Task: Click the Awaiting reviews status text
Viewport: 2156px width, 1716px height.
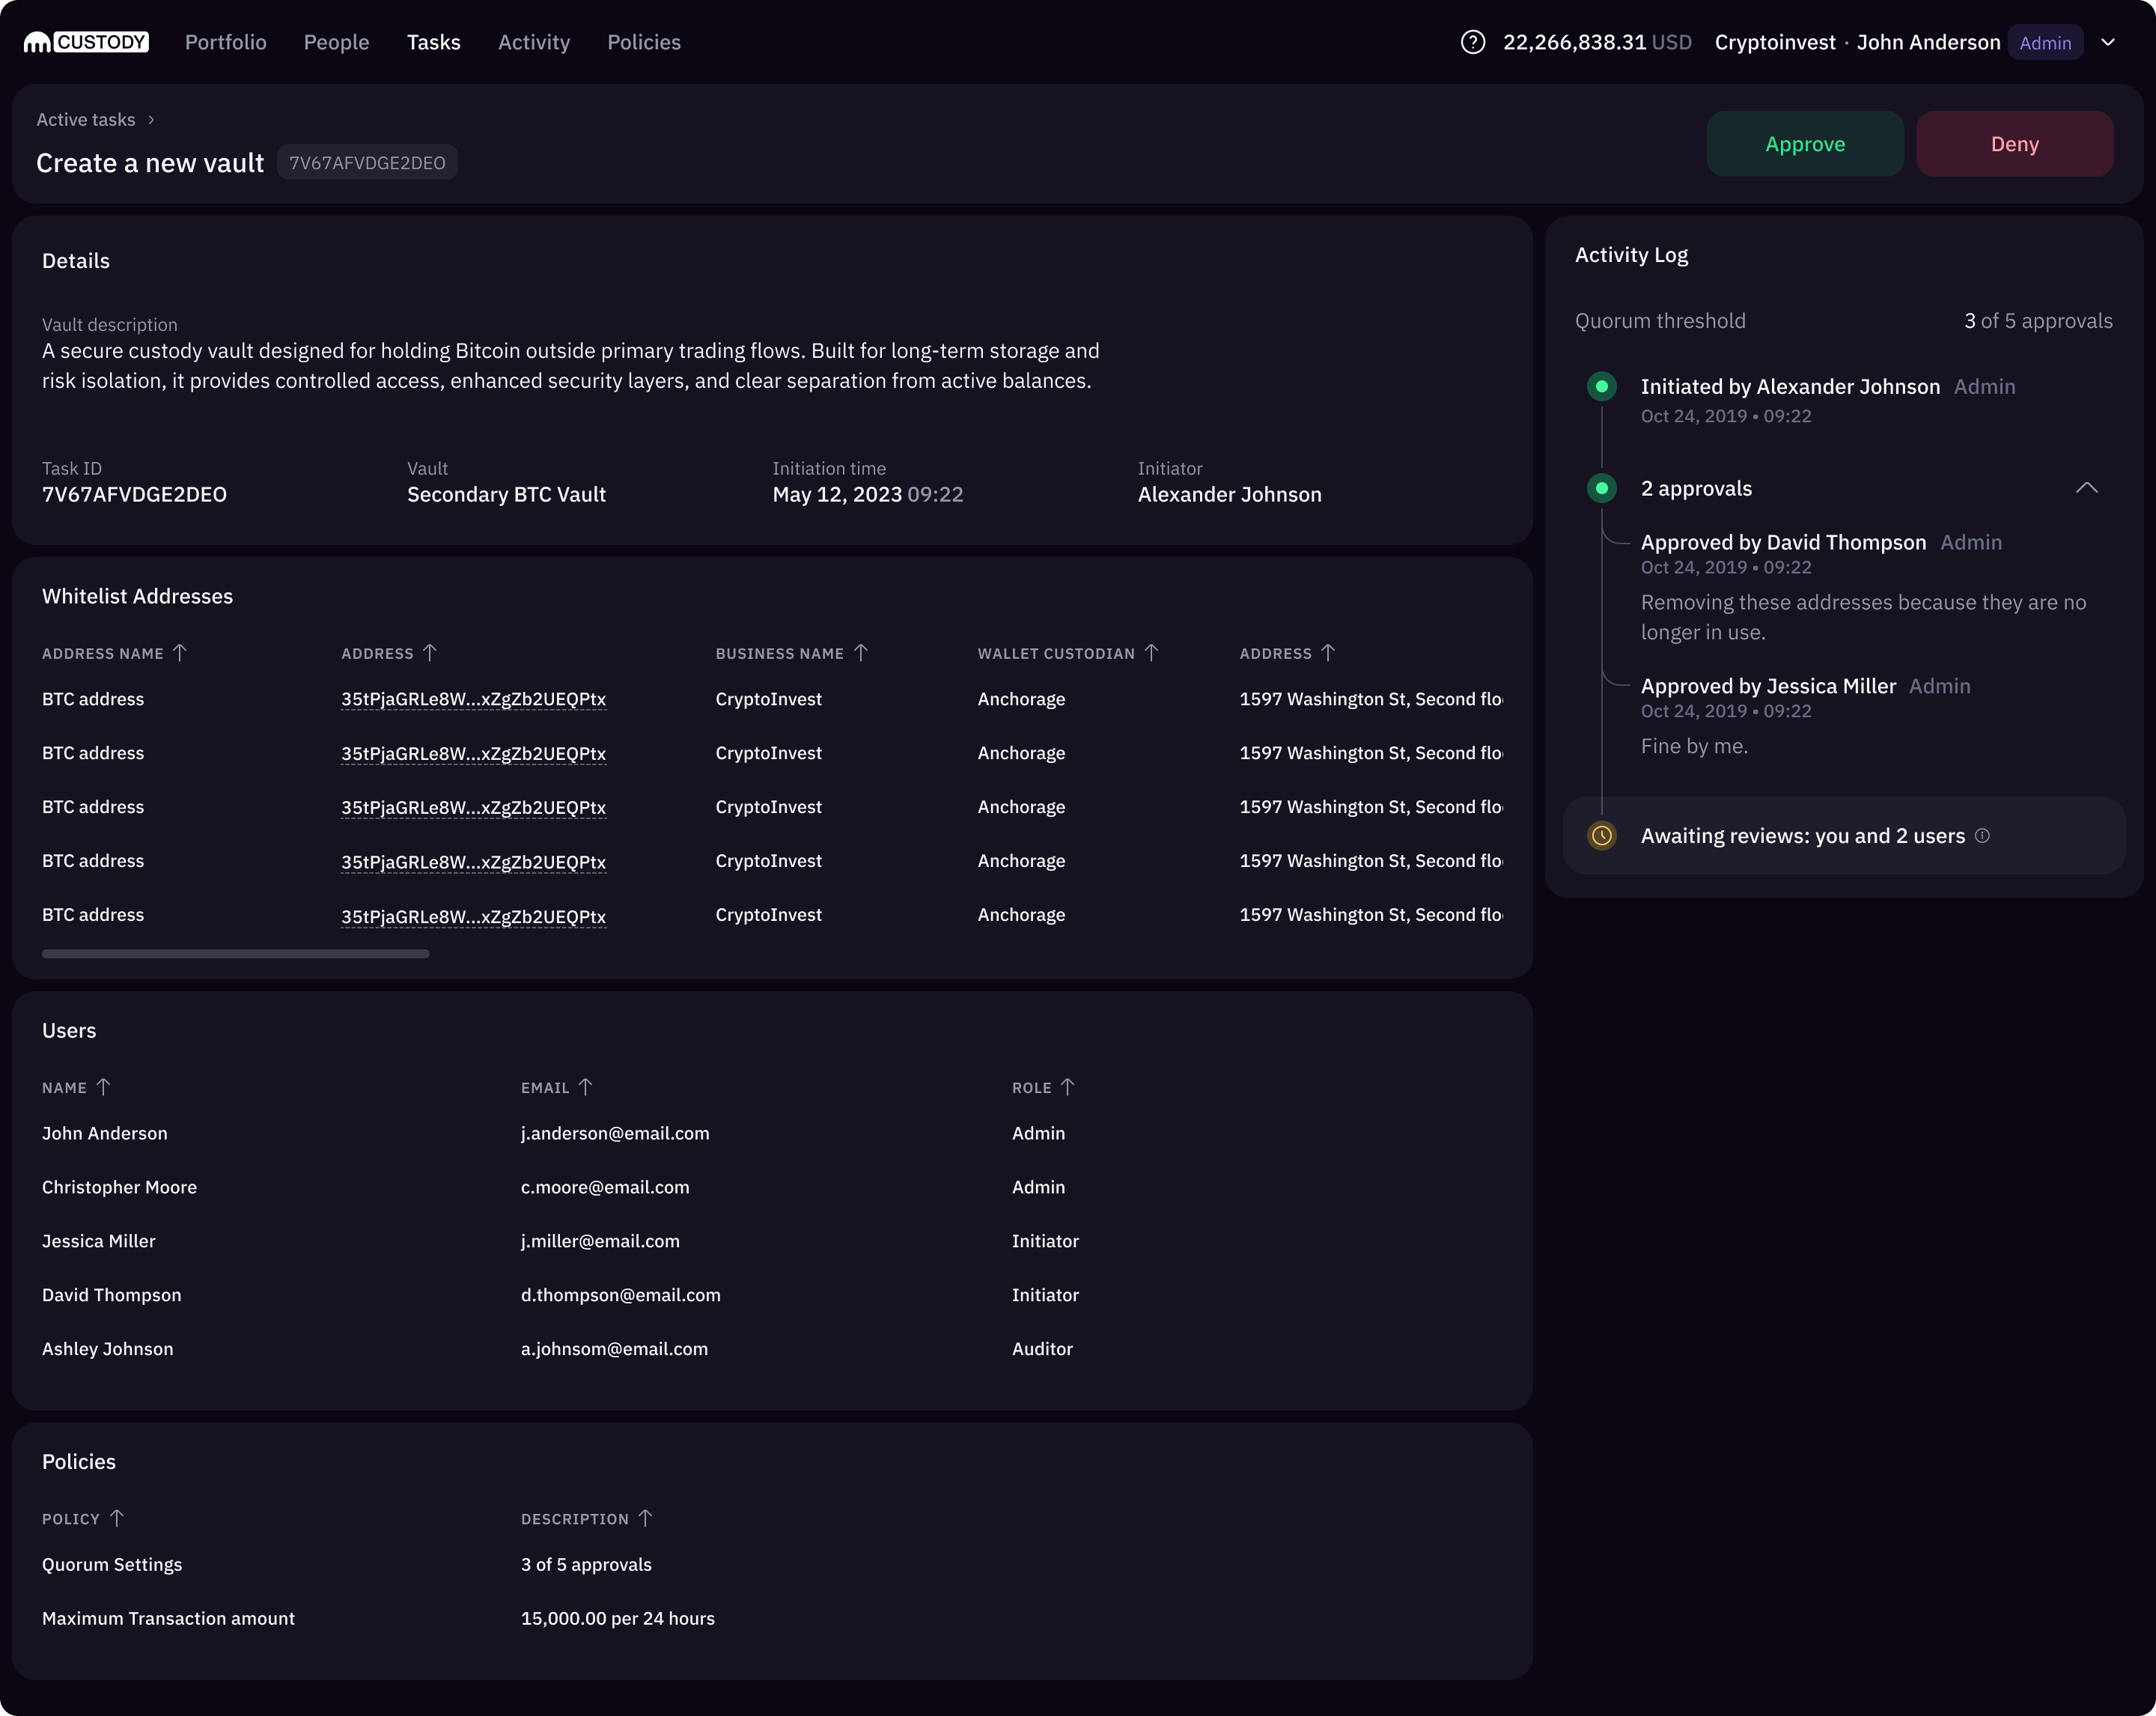Action: coord(1802,835)
